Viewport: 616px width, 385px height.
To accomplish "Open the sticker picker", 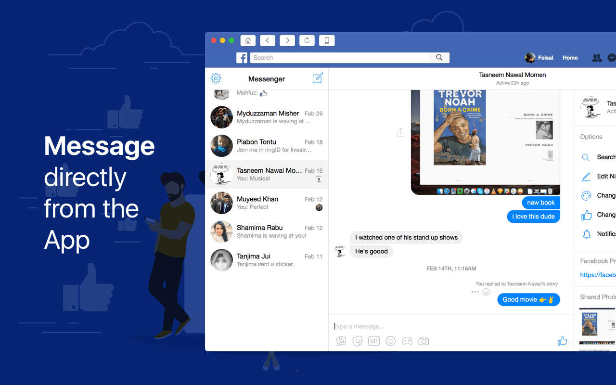I will point(358,341).
